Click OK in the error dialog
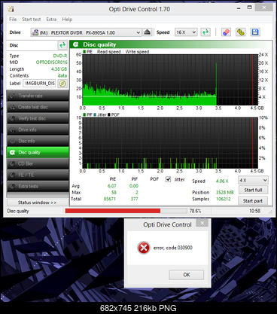This screenshot has height=314, width=277. pyautogui.click(x=187, y=275)
